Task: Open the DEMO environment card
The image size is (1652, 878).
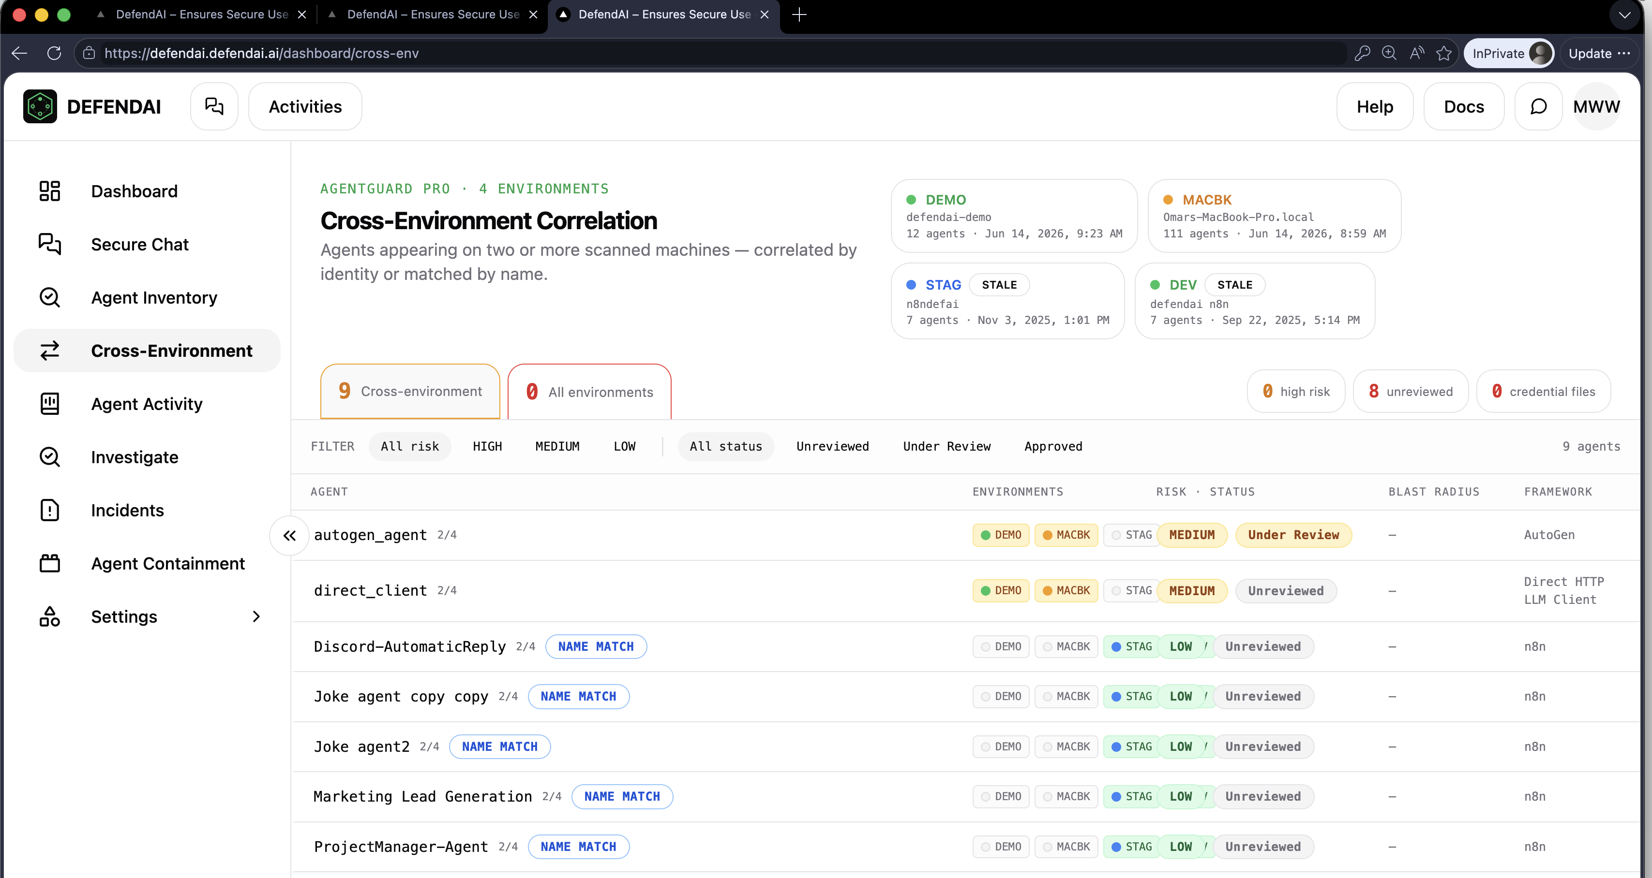Action: coord(1014,215)
